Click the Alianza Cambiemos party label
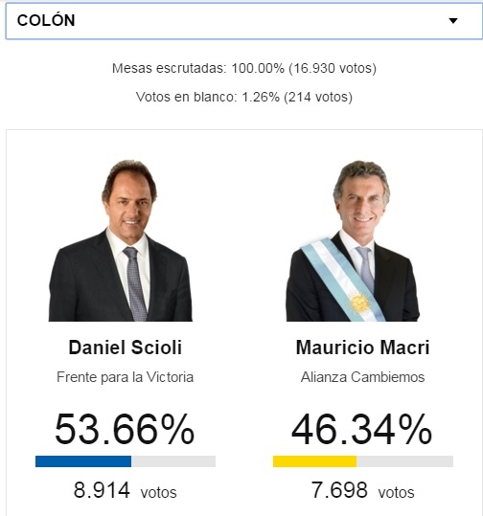483x516 pixels. point(363,377)
